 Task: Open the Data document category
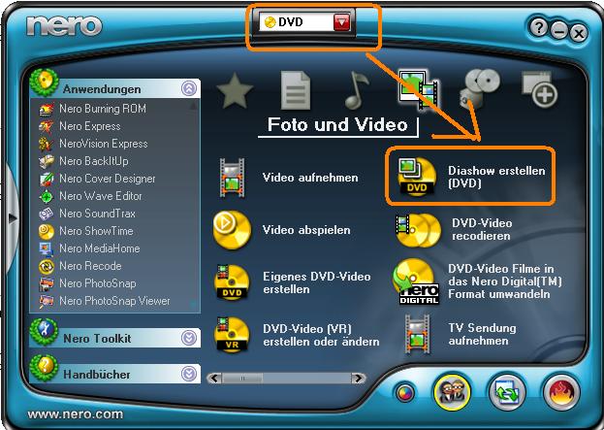296,90
